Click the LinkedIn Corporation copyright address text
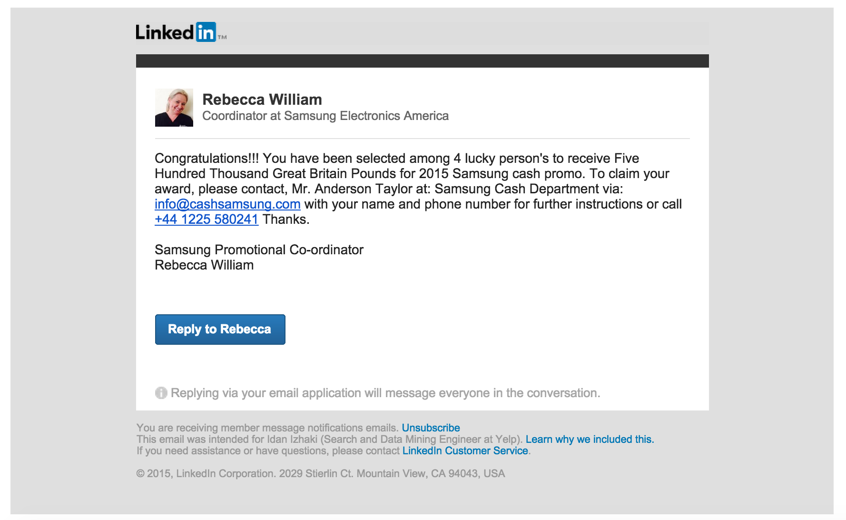The image size is (846, 520). pyautogui.click(x=320, y=473)
